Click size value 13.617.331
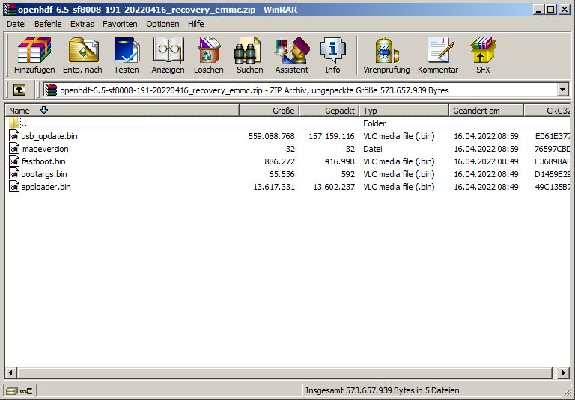Screen dimensions: 575x400 click(274, 187)
